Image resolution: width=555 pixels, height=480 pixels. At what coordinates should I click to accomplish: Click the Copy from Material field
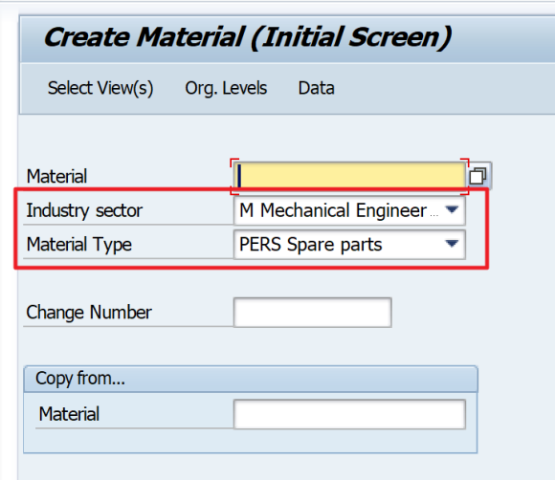pyautogui.click(x=349, y=414)
